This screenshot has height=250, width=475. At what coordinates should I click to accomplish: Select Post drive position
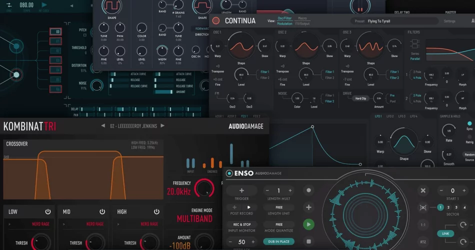(x=392, y=101)
